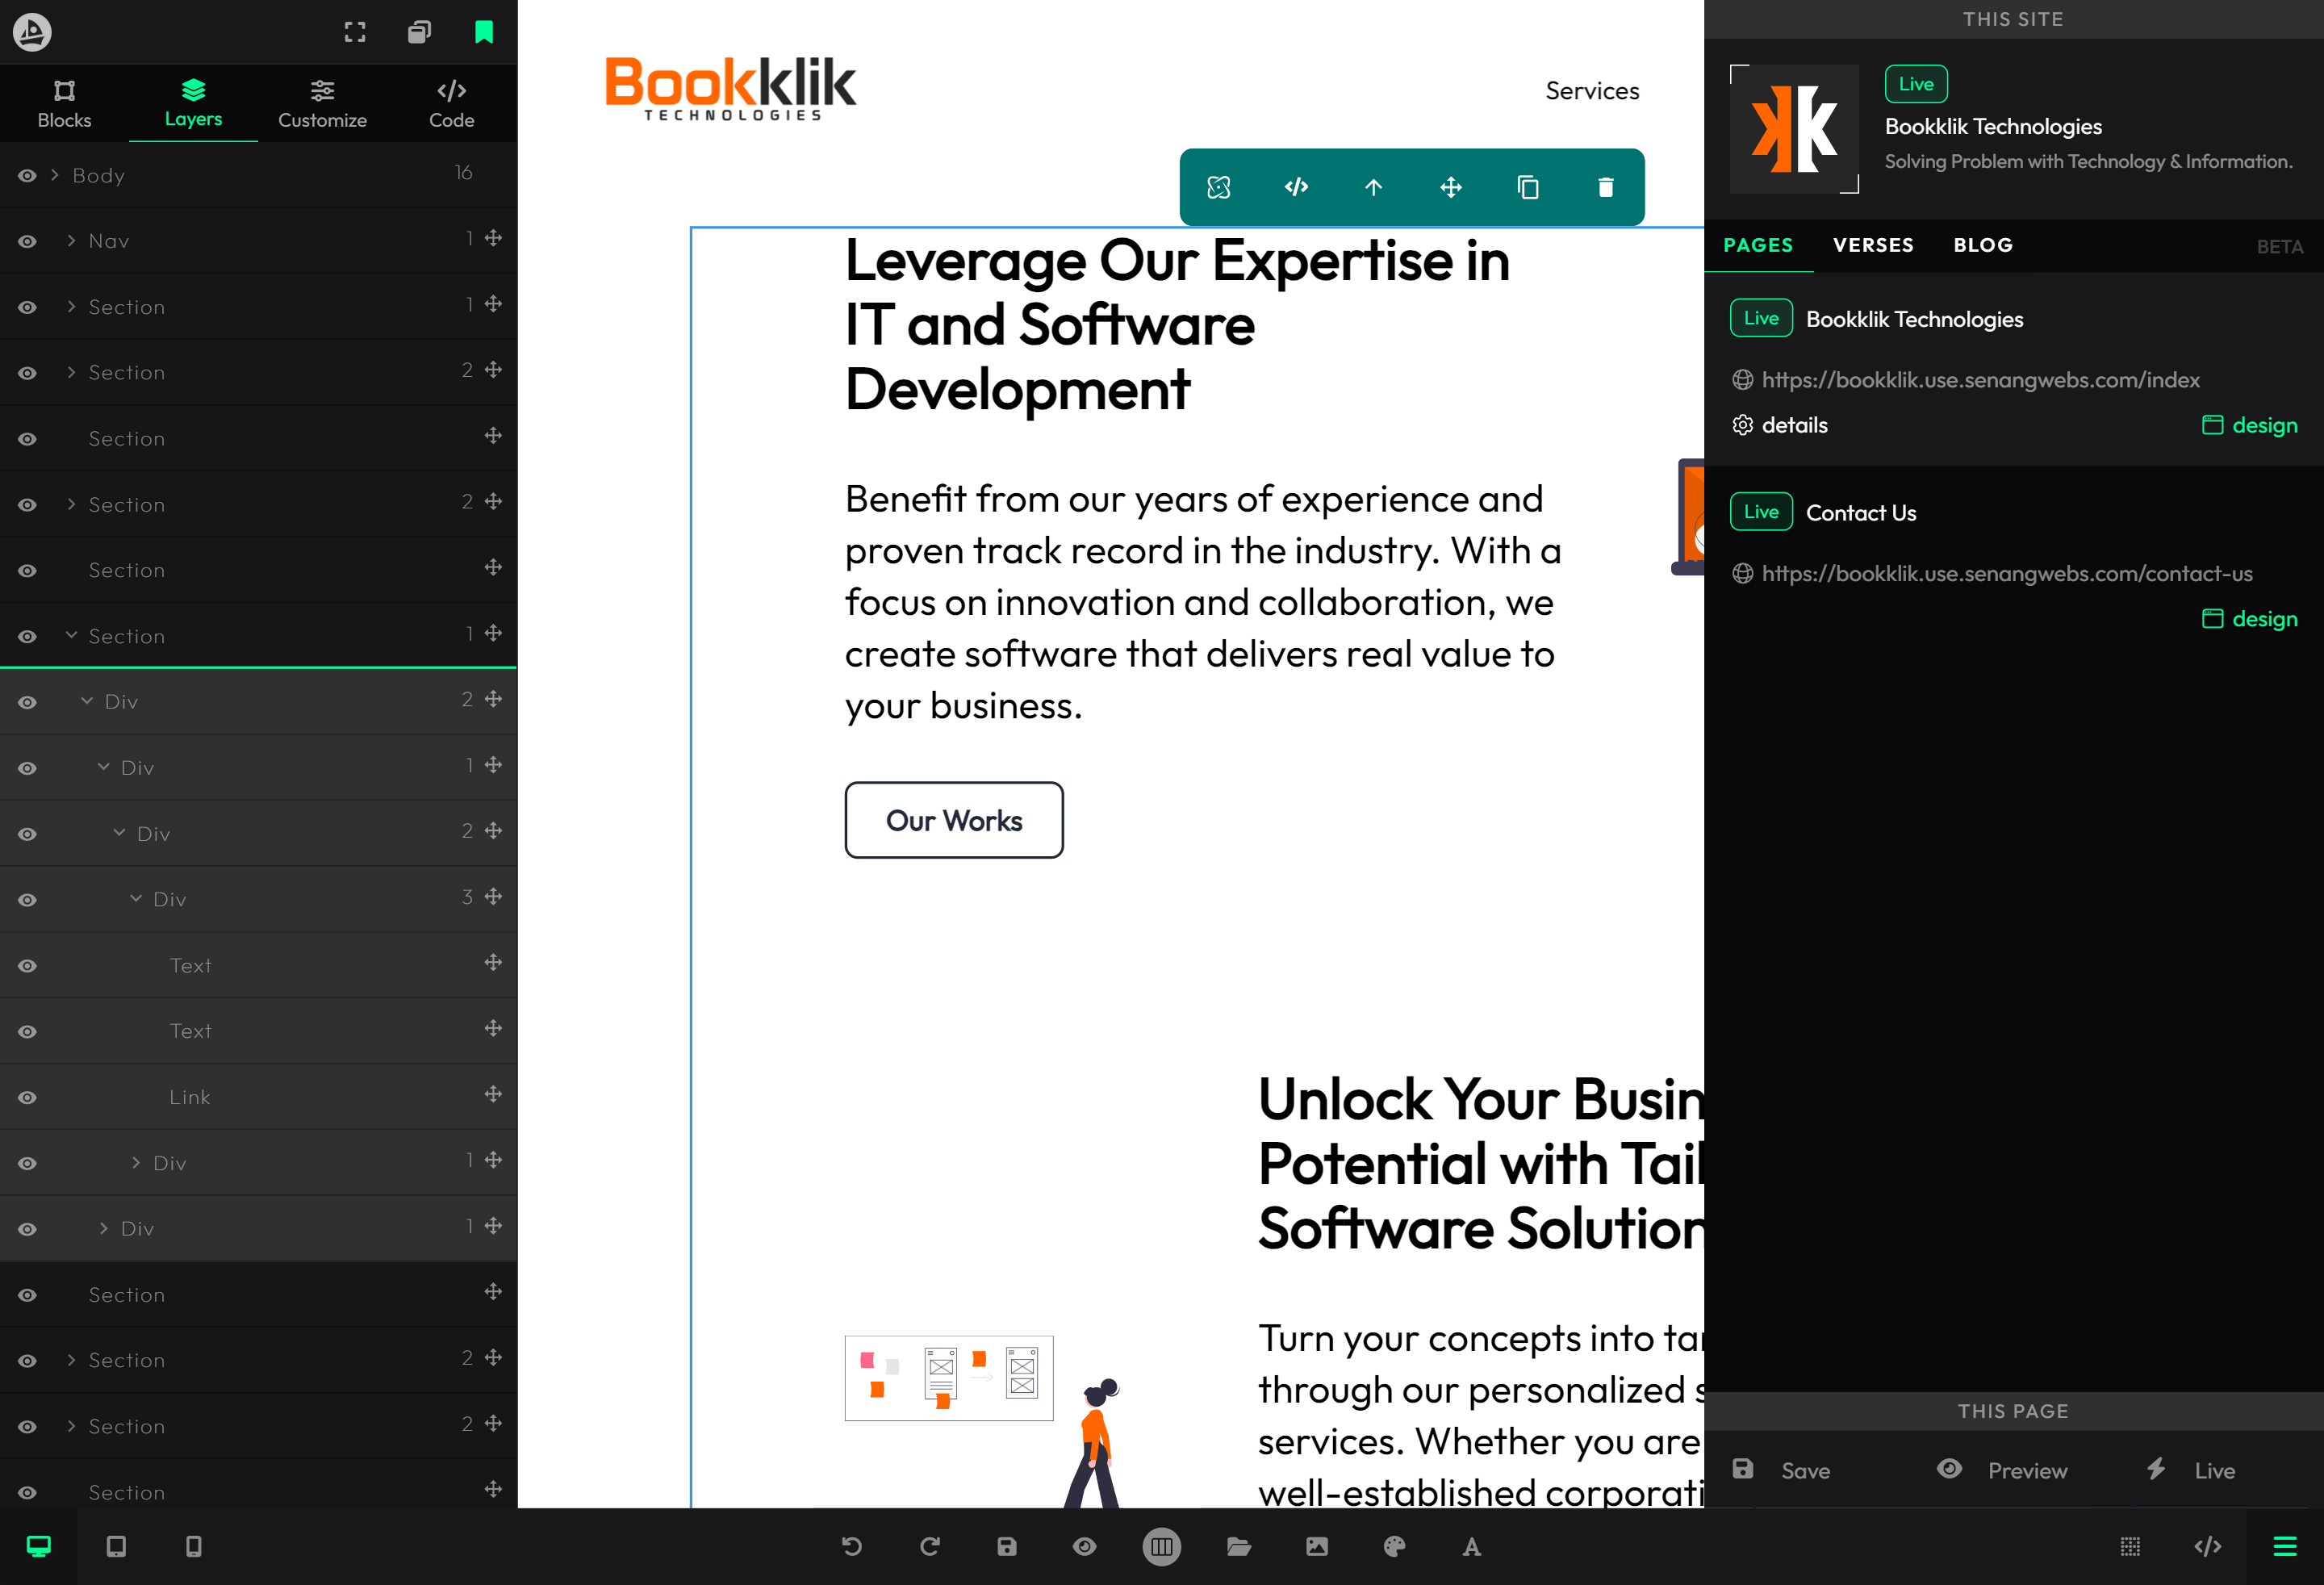Select parent with the up arrow icon
Screen dimensions: 2324x1585
pyautogui.click(x=1373, y=187)
